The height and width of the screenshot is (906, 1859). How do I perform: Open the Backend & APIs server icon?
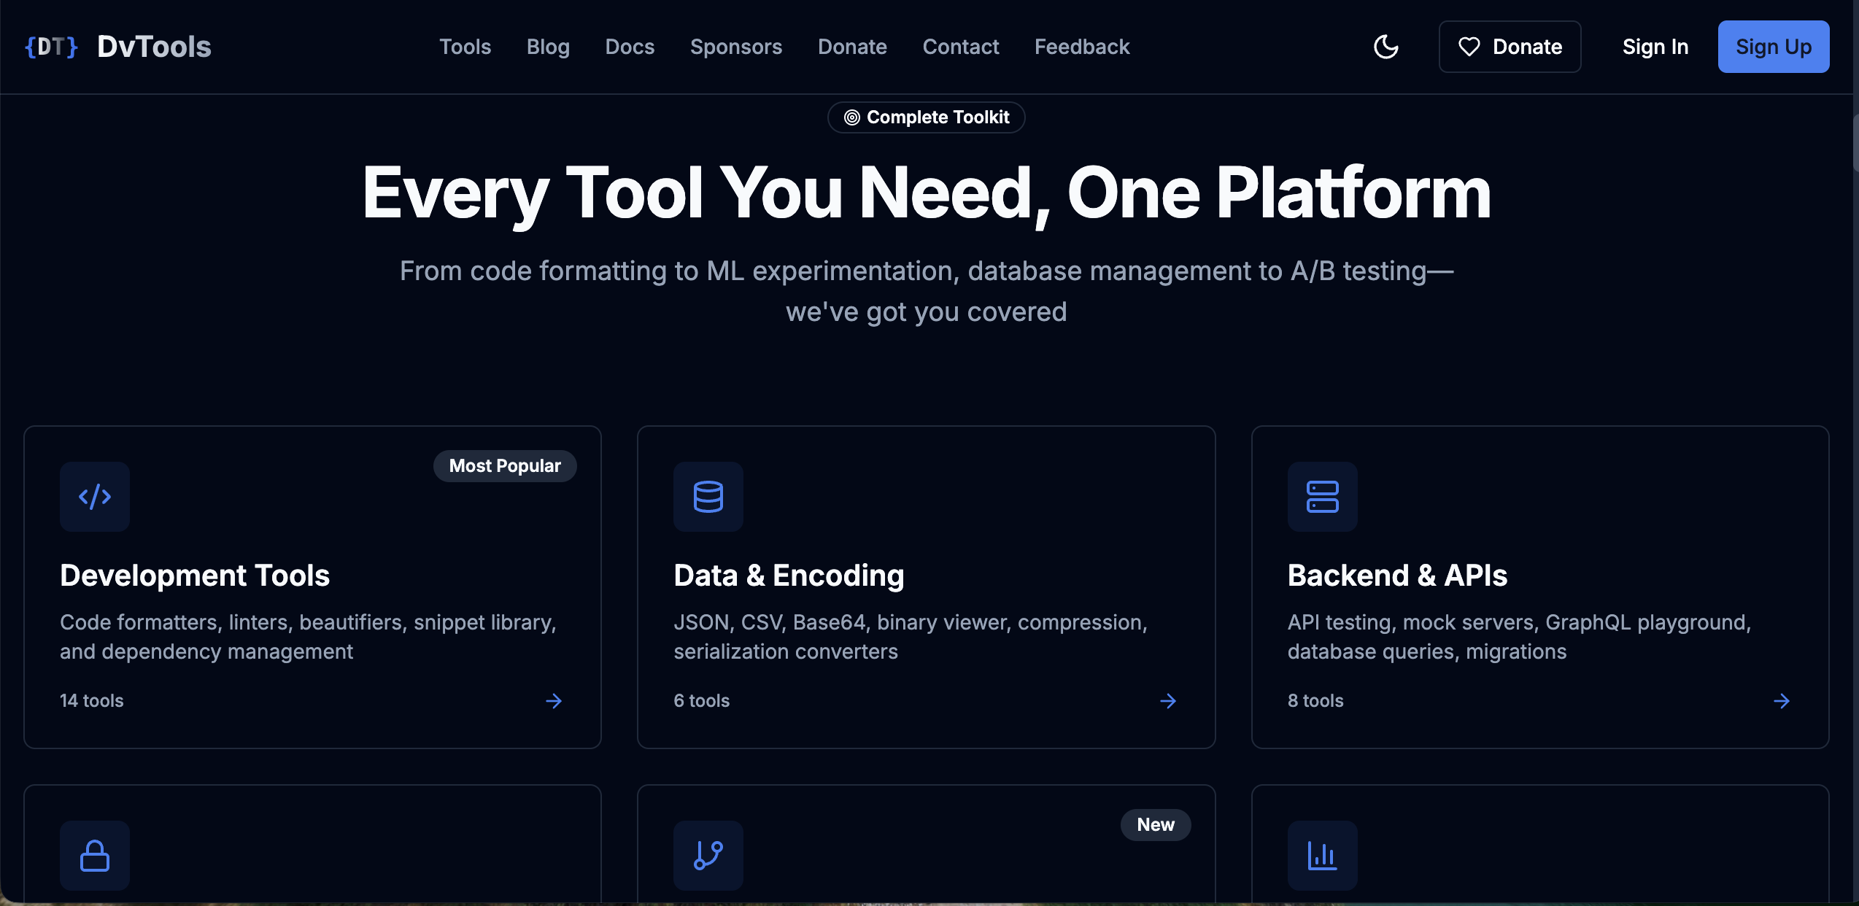pos(1322,497)
